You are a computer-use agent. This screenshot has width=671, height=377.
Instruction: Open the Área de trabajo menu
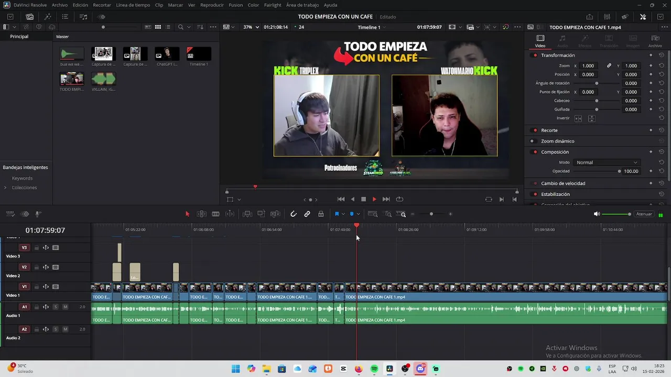pos(302,5)
